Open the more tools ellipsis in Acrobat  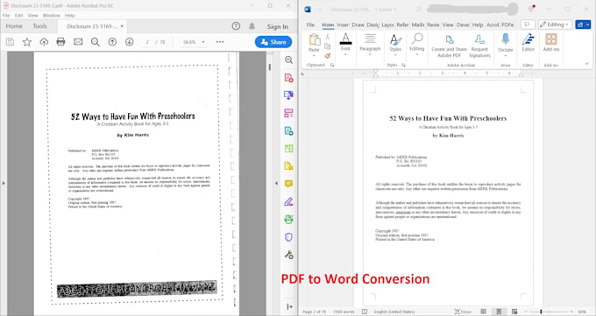tap(220, 42)
